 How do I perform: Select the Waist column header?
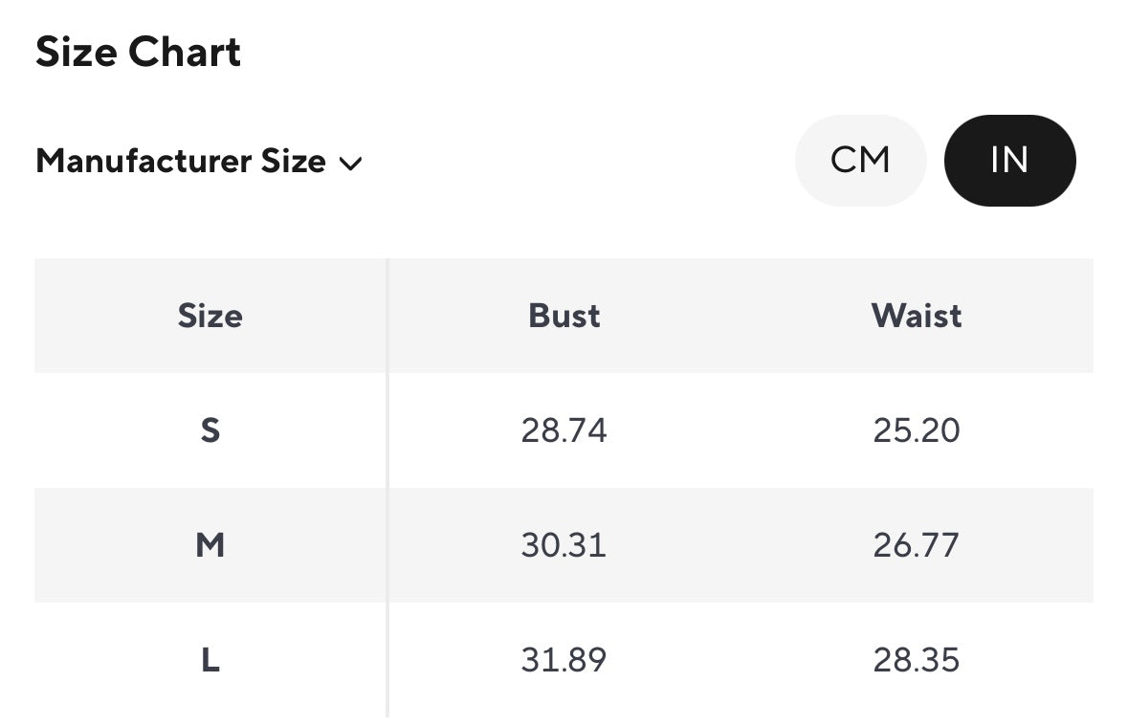click(916, 316)
